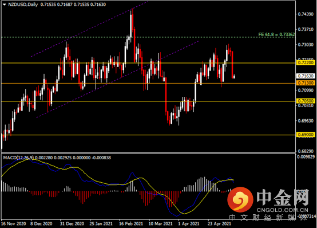Click the 31 Dec 2020 date label
This screenshot has width=317, height=228.
pos(72,223)
